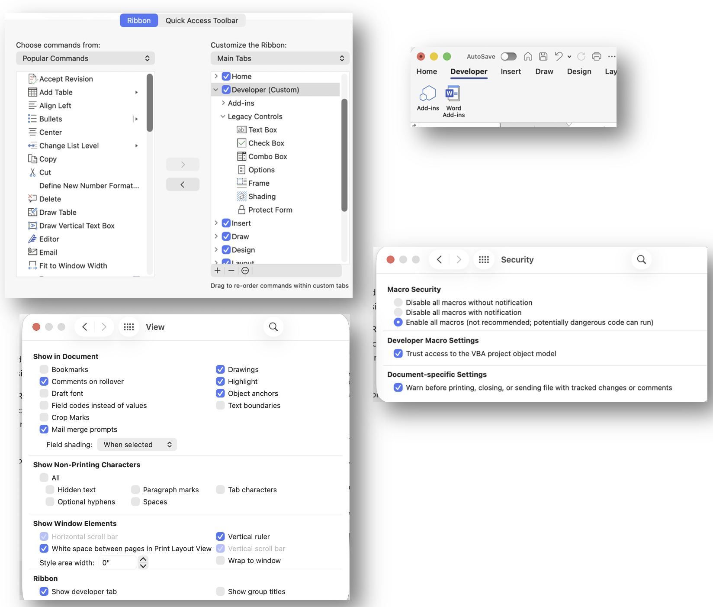The height and width of the screenshot is (607, 713).
Task: Click the search magnifier in View preferences
Action: click(x=273, y=327)
